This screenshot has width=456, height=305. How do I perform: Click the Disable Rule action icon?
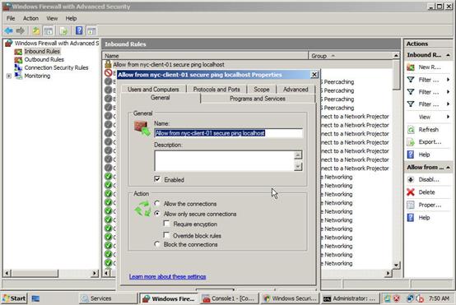click(411, 179)
